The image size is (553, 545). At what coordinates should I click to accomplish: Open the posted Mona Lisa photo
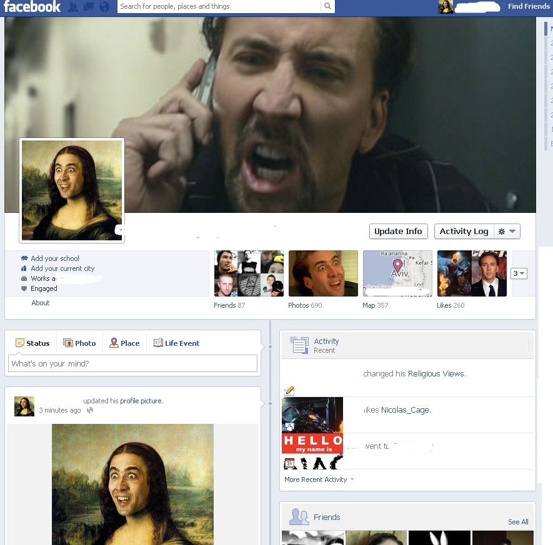(x=132, y=484)
